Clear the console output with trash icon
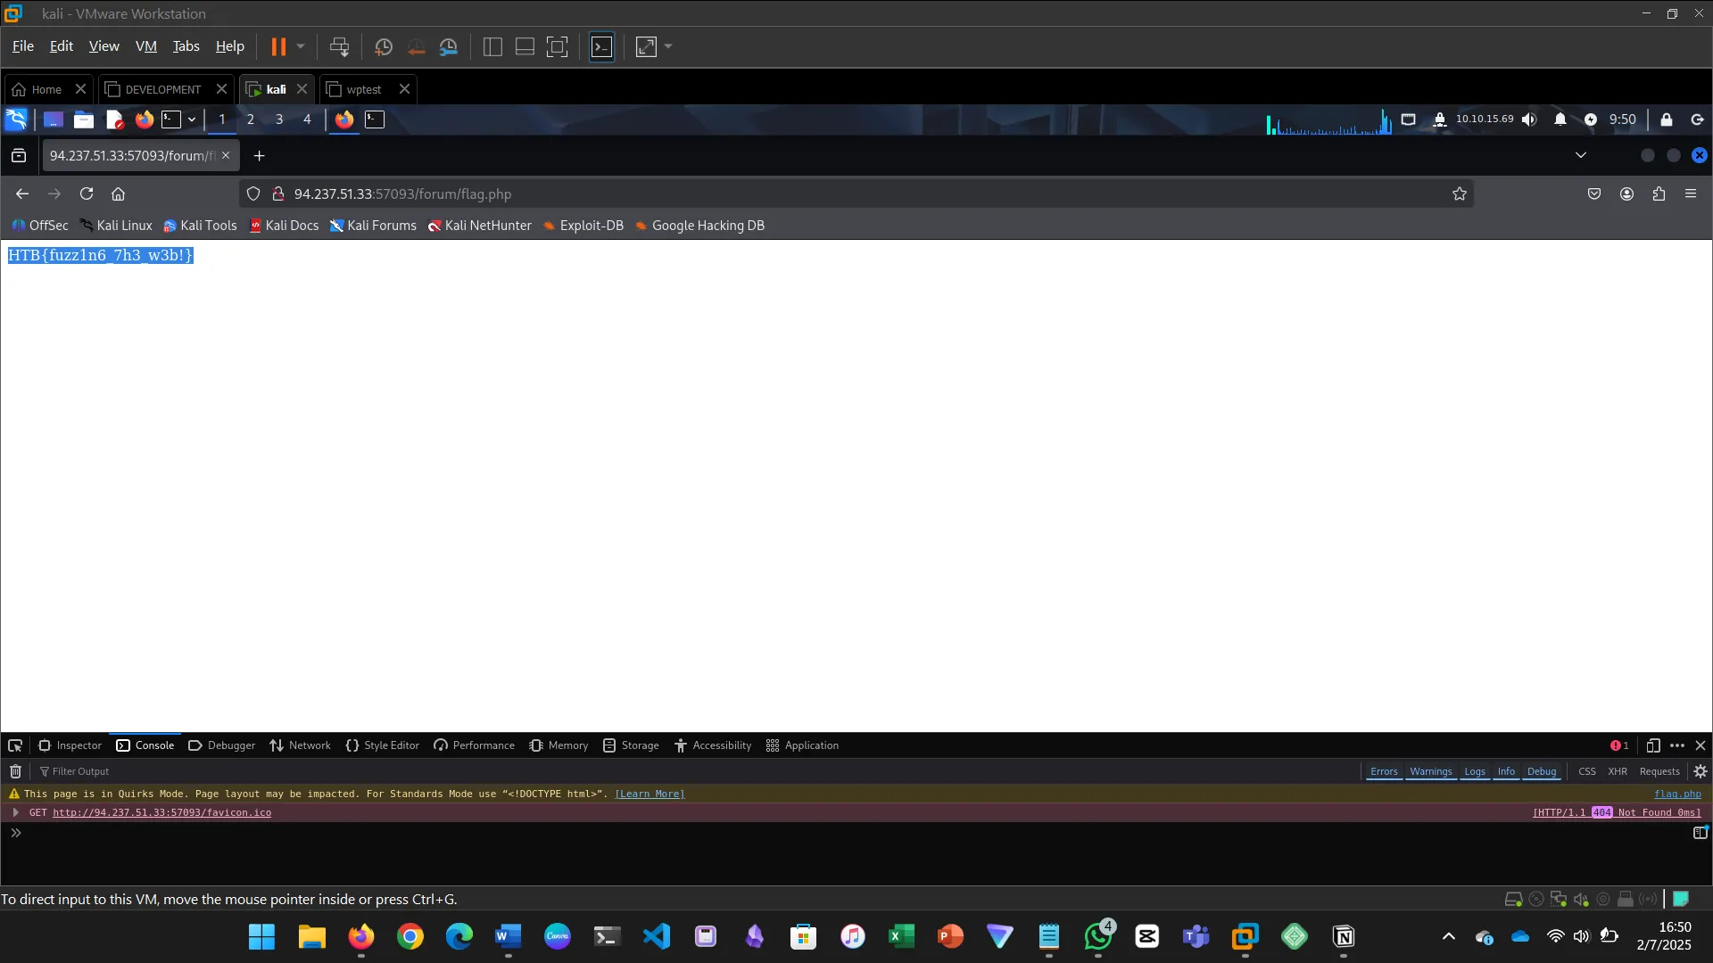 click(x=14, y=771)
